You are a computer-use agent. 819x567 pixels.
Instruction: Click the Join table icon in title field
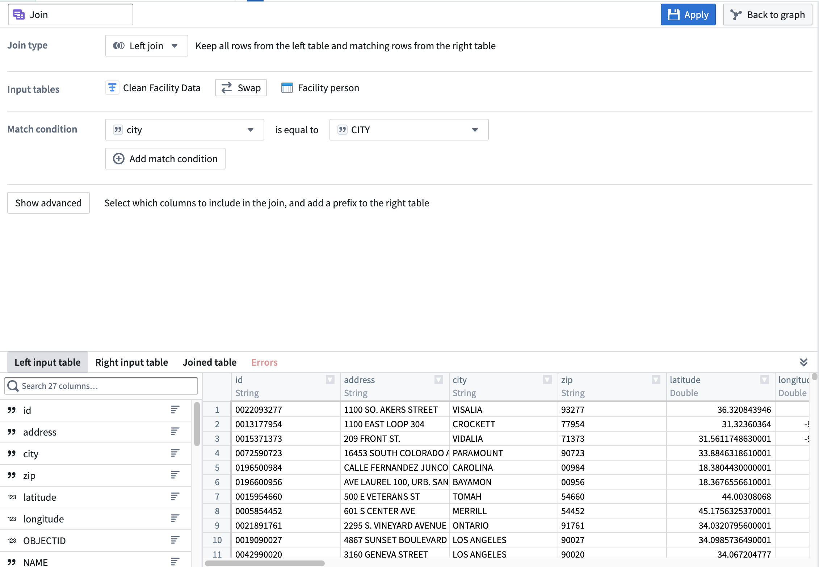tap(19, 14)
